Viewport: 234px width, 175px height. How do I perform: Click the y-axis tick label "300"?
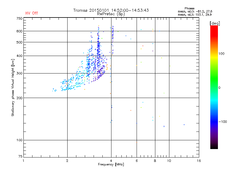click(x=19, y=73)
